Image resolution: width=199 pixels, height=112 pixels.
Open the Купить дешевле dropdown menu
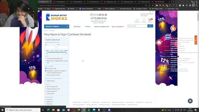[x=118, y=26]
